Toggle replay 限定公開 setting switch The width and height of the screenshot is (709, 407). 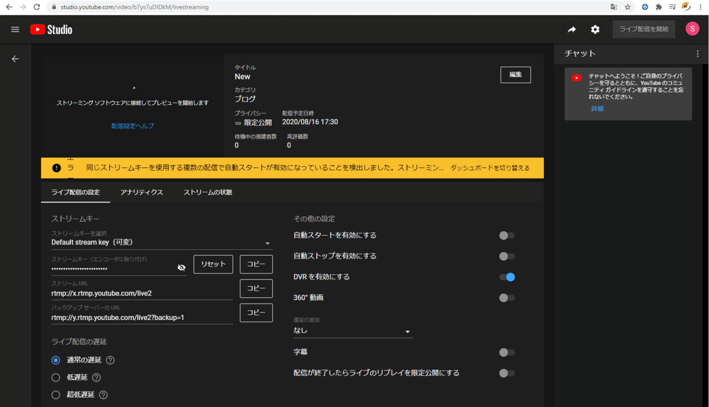tap(507, 373)
